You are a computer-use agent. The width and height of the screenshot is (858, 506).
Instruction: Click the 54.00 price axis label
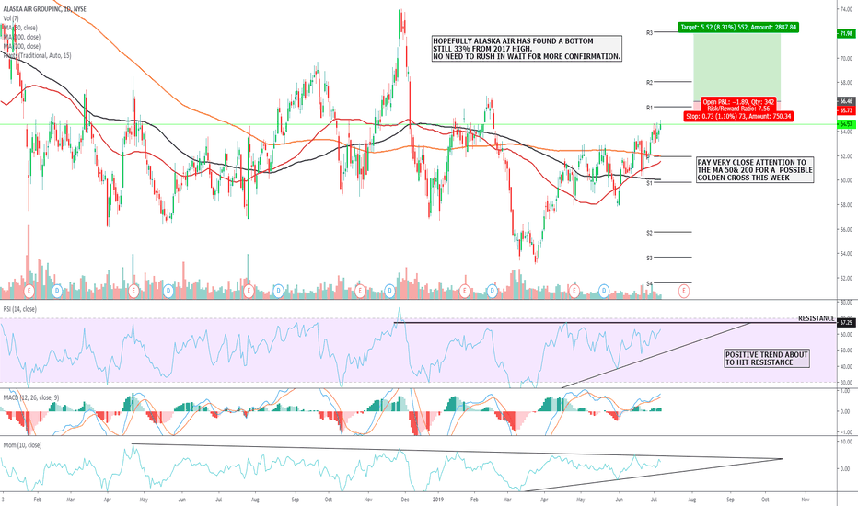click(846, 254)
